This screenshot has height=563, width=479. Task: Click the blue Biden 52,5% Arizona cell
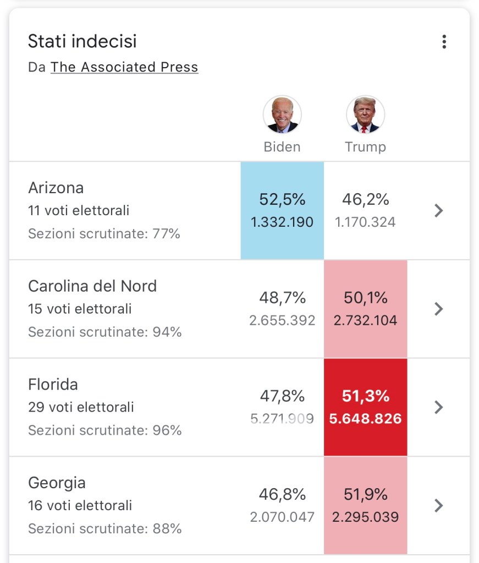282,211
